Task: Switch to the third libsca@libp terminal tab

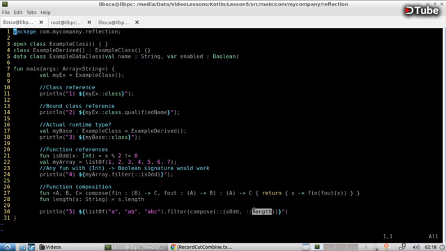Action: (114, 22)
